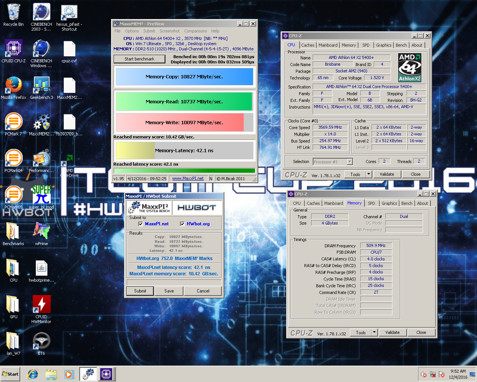Open CINEBENCH Windows desktop shortcut
This screenshot has width=477, height=382.
tap(41, 53)
